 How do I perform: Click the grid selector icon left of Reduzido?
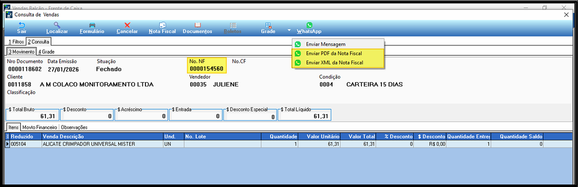pyautogui.click(x=7, y=136)
